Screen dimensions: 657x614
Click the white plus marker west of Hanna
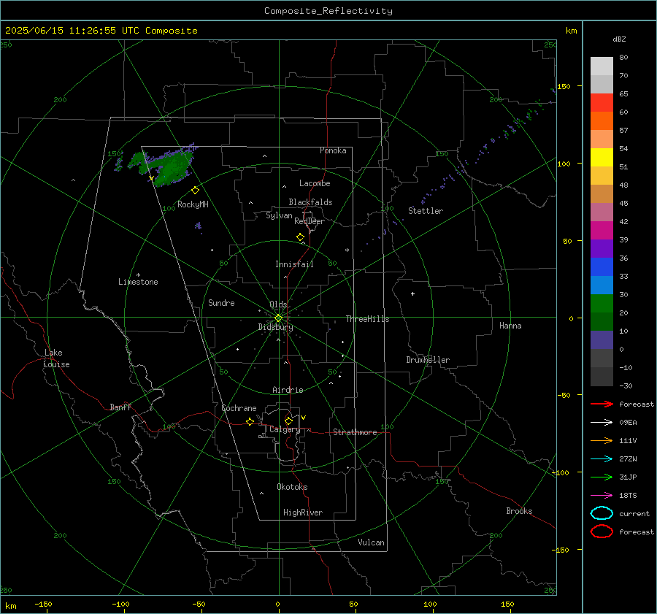(x=412, y=293)
